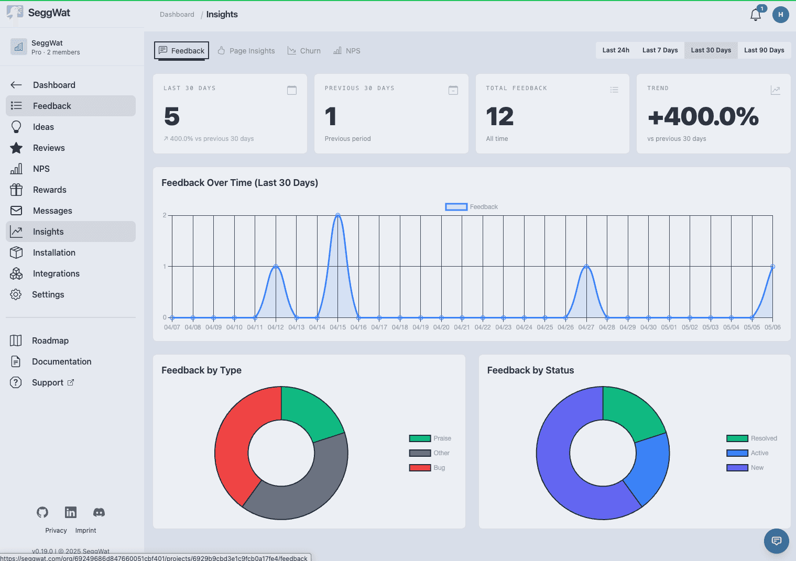Open the Discord link icon
796x561 pixels.
pos(99,512)
